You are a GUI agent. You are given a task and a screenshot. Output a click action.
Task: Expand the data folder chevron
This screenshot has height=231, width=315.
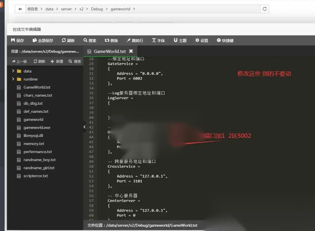tap(13, 71)
